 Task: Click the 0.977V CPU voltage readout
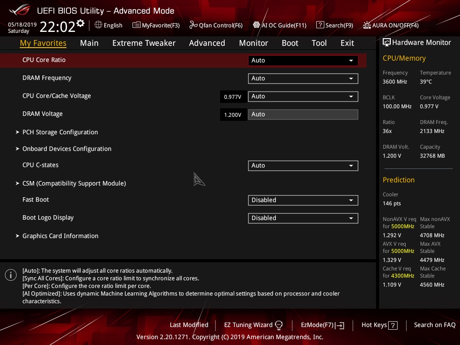(233, 97)
